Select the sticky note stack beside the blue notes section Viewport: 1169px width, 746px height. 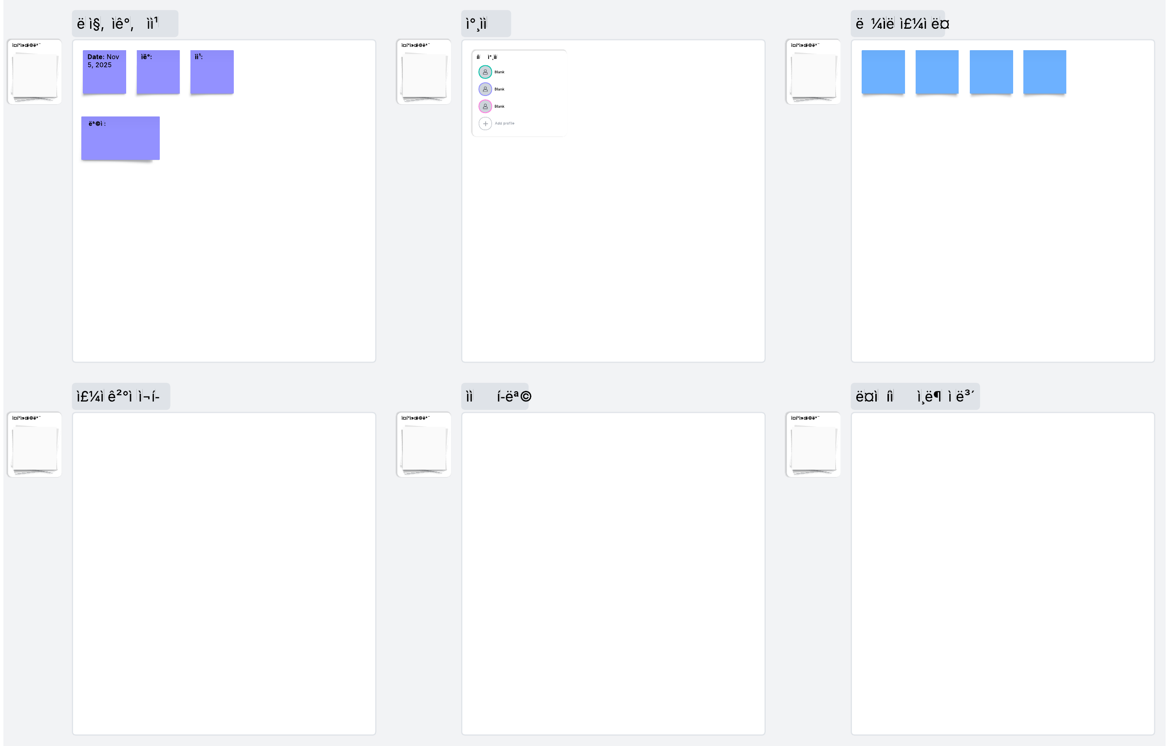tap(813, 72)
